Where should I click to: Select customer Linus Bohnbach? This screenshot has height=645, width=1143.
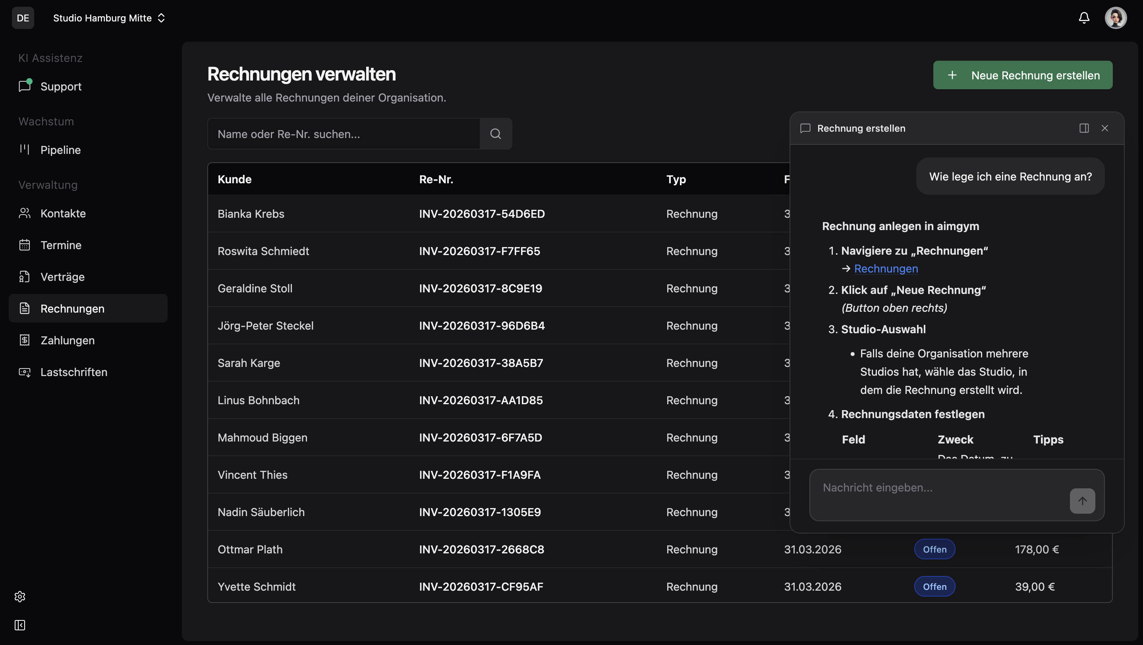258,400
